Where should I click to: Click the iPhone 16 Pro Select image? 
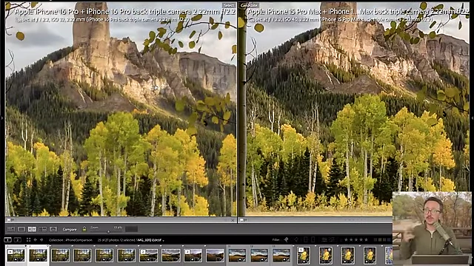coord(121,109)
